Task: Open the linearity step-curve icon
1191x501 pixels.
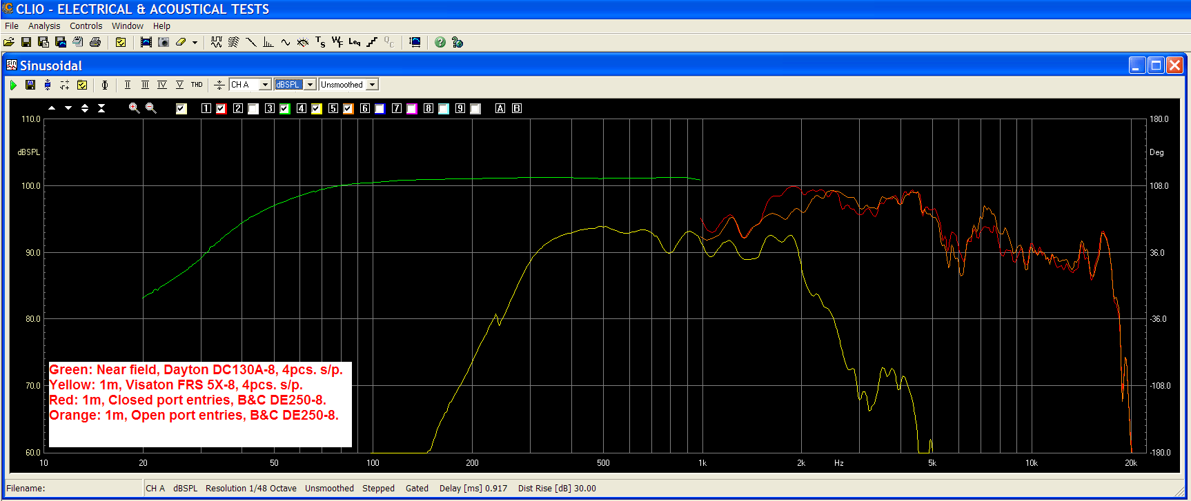Action: click(372, 42)
